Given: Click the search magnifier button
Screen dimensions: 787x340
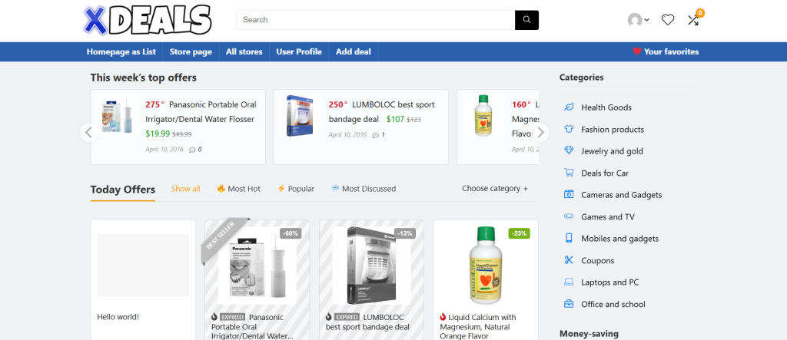Looking at the screenshot, I should pos(526,20).
